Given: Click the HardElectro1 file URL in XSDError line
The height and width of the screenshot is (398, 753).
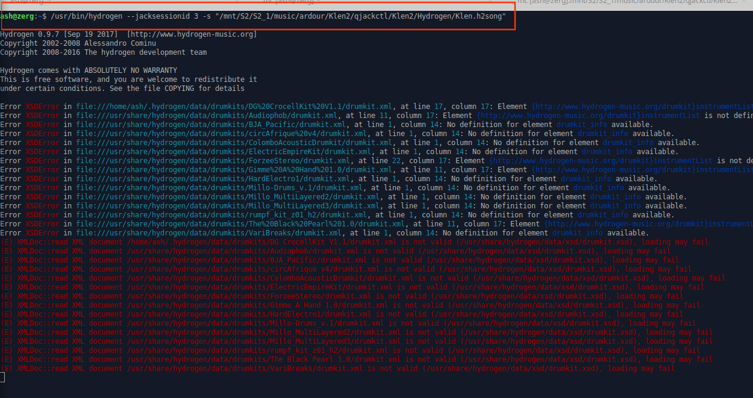Looking at the screenshot, I should (213, 179).
